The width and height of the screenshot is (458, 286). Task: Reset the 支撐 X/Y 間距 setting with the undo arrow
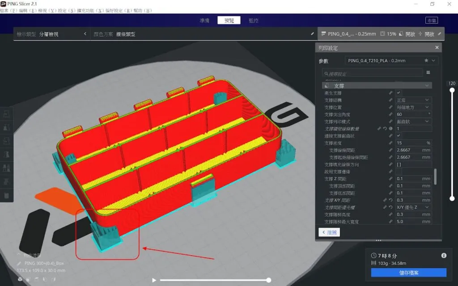tap(390, 200)
